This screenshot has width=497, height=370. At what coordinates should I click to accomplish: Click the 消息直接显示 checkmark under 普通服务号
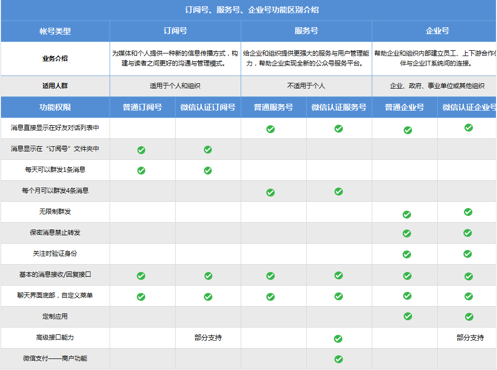271,129
